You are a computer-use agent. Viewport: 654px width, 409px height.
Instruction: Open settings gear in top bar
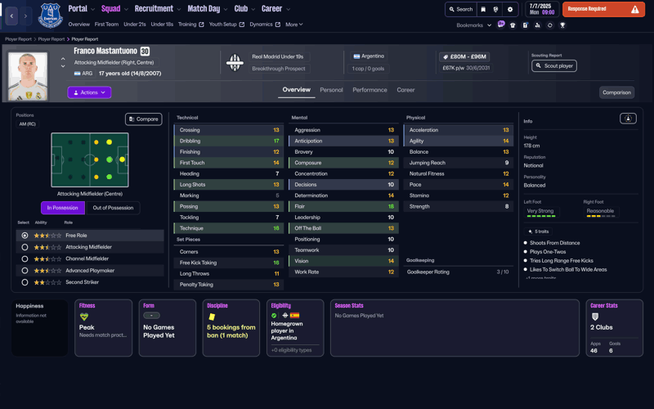pos(510,10)
